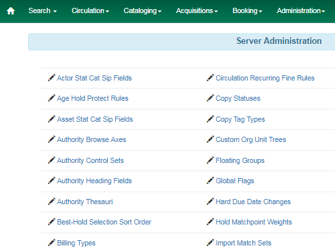Open Global Flags link

pos(235,181)
